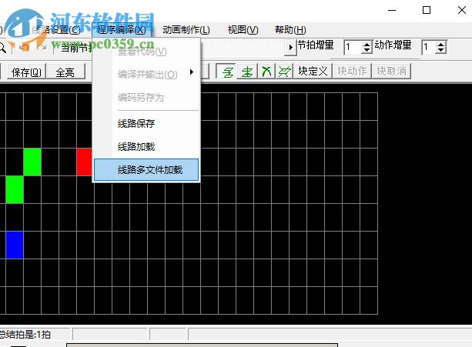Click inside the 动作增量 number field
Viewport: 472px width, 347px height.
[429, 47]
